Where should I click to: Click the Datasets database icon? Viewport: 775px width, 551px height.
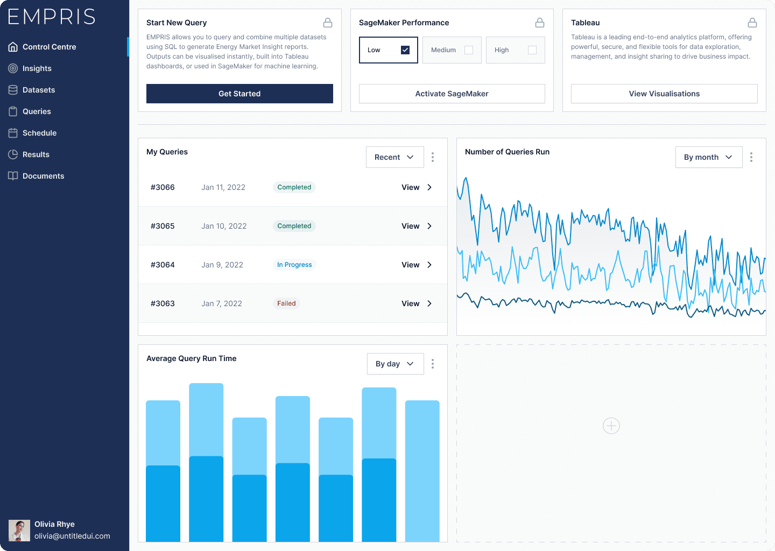click(x=13, y=90)
